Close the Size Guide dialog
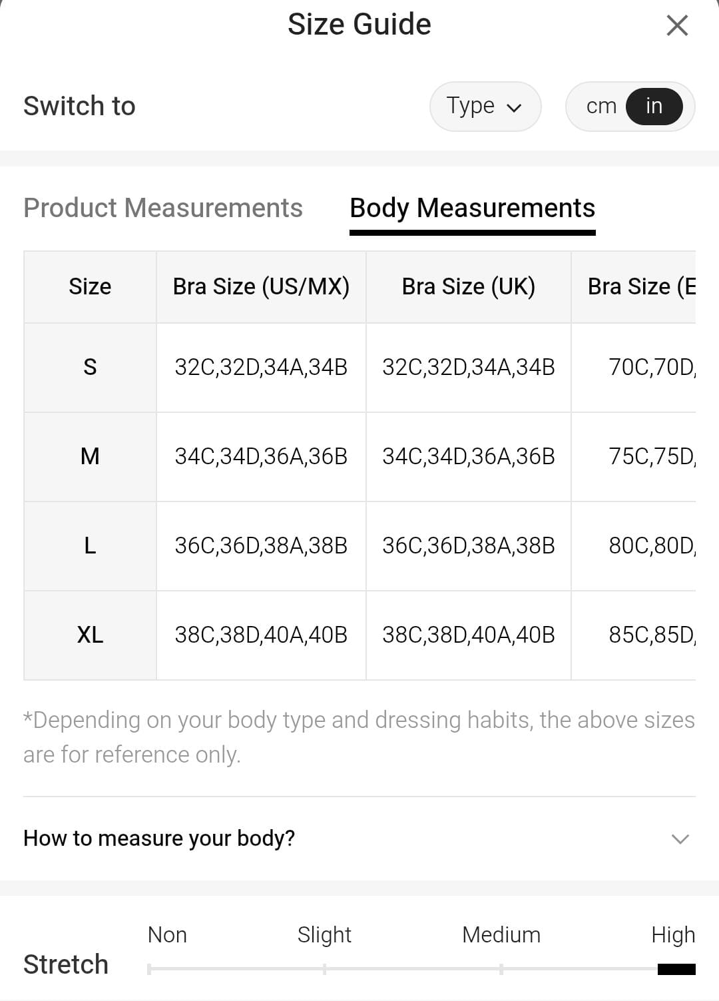719x1001 pixels. (677, 26)
